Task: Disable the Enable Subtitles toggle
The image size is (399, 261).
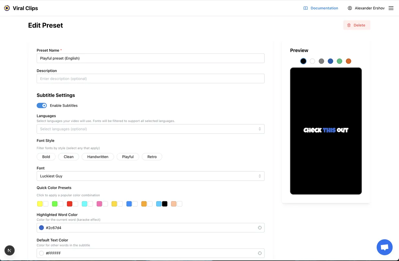Action: 42,105
